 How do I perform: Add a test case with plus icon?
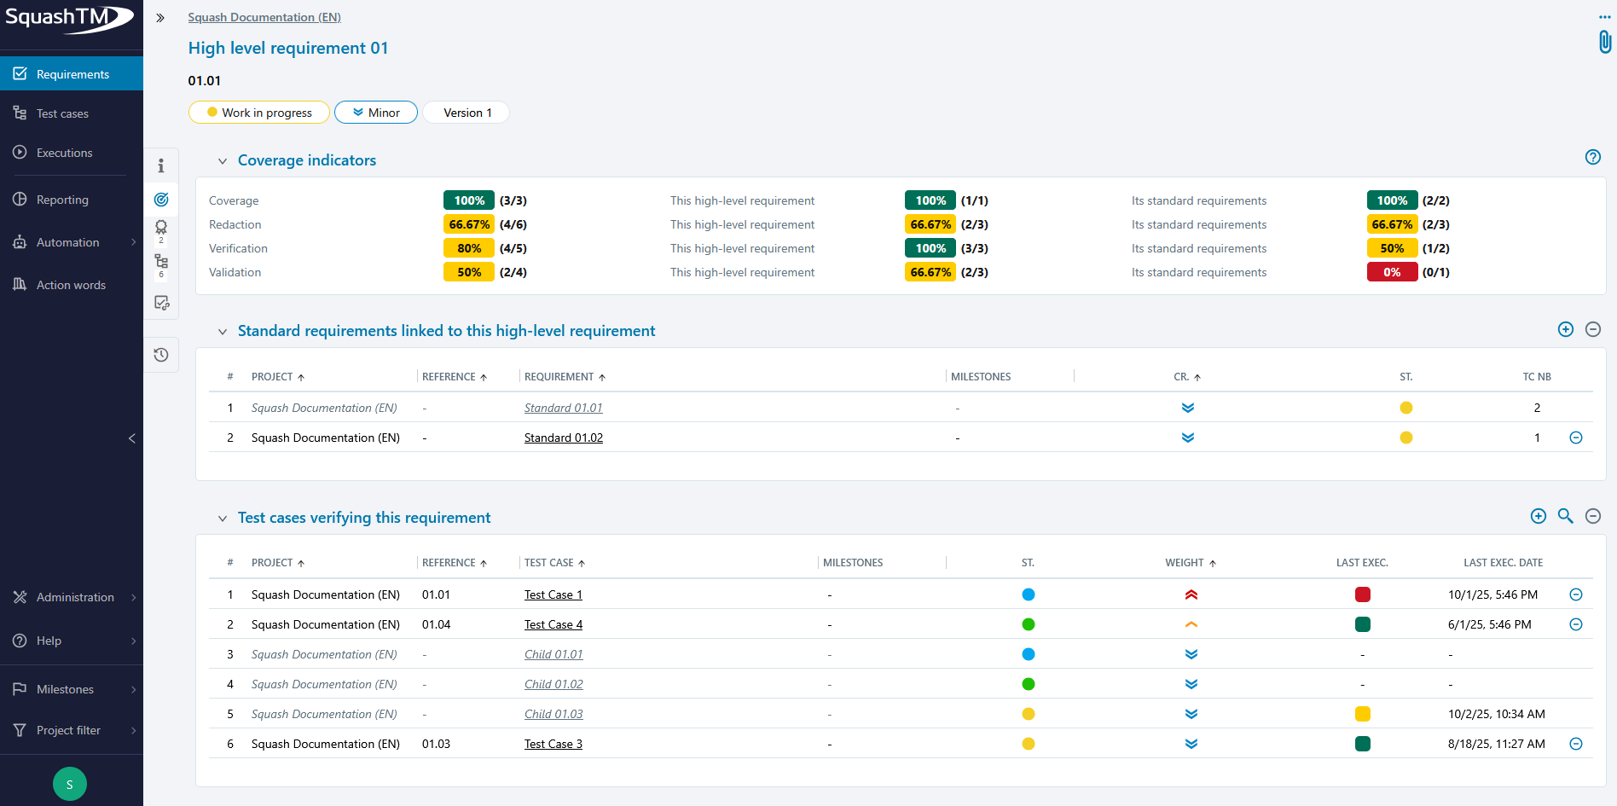[x=1538, y=516]
